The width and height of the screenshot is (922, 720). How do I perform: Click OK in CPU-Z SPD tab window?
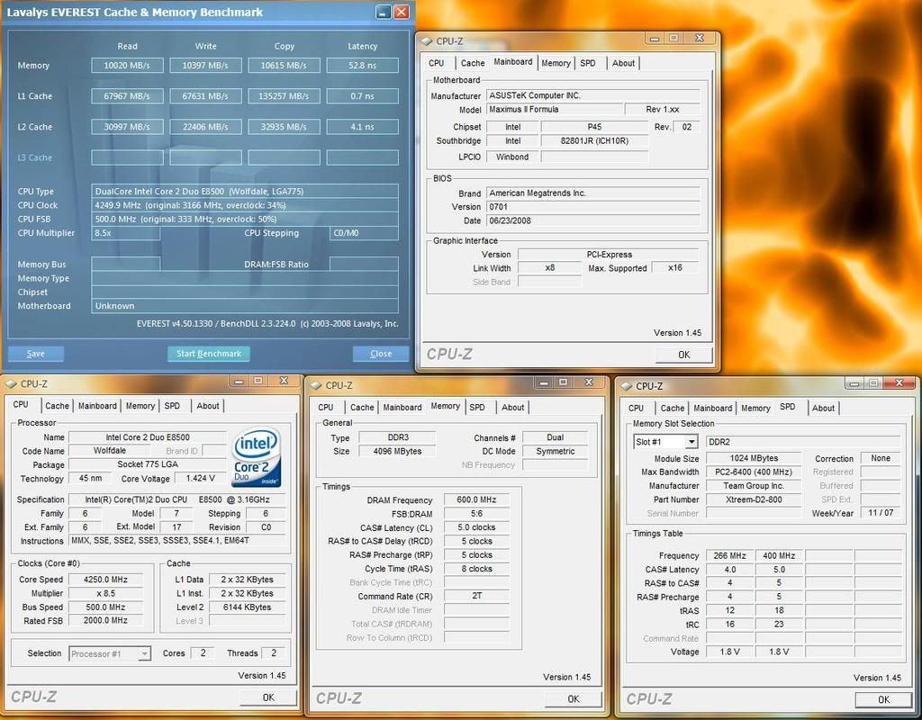tap(883, 699)
